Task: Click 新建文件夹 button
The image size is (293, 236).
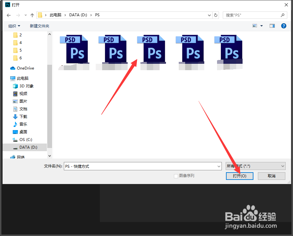Action: (x=40, y=26)
